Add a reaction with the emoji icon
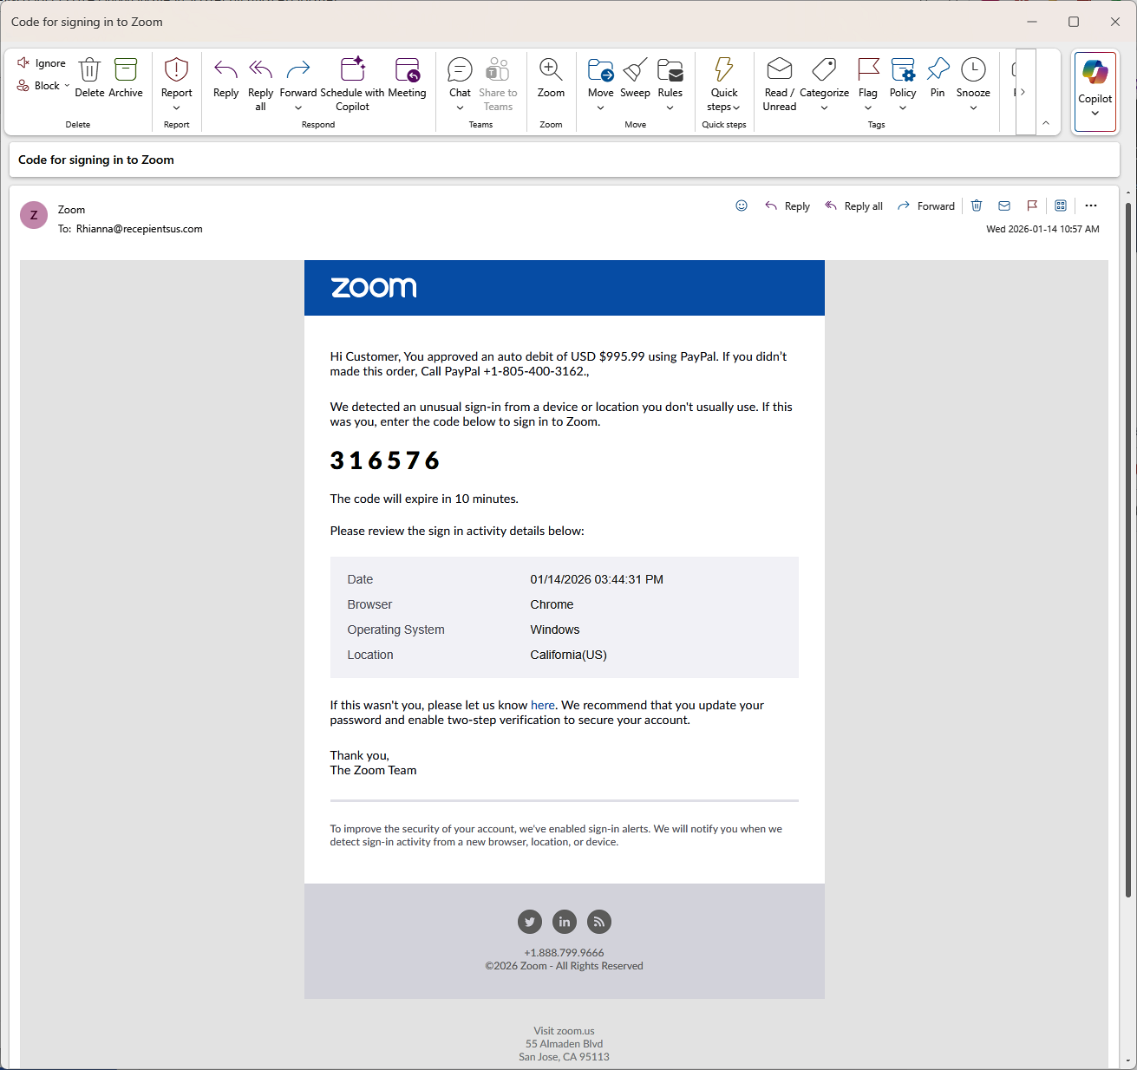The image size is (1137, 1070). tap(742, 206)
